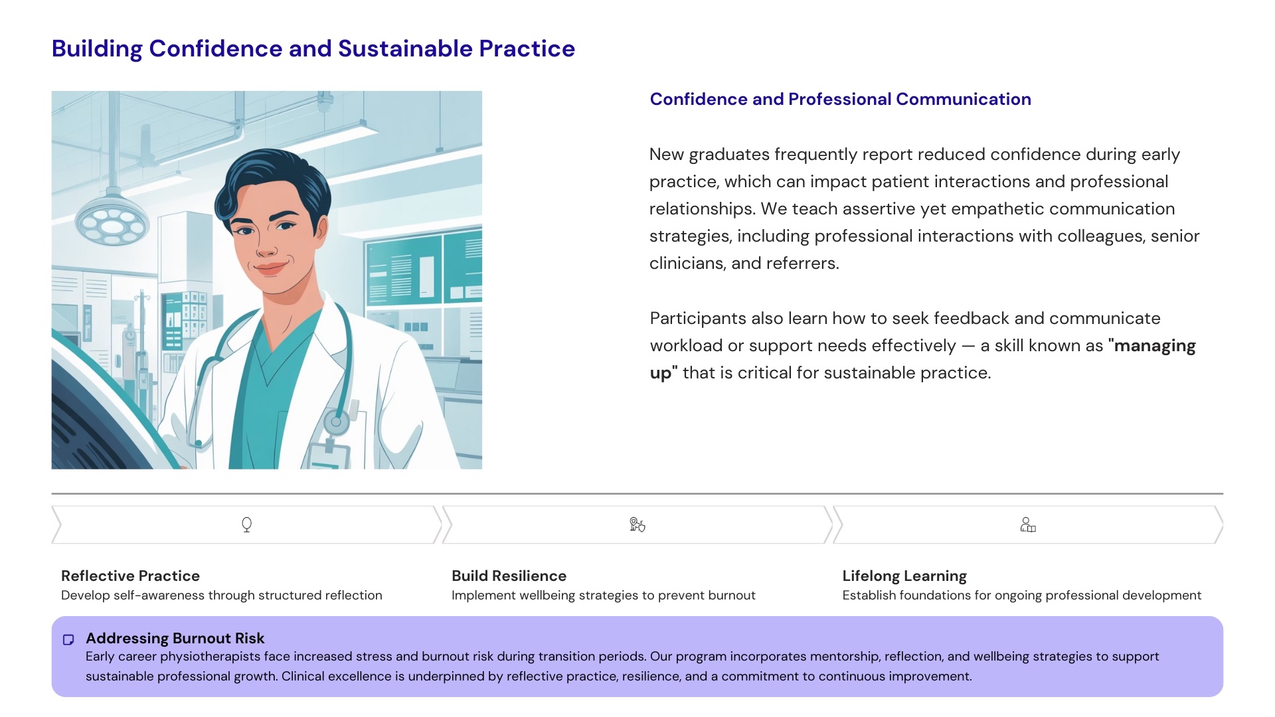Click the Addressing Burnout Risk title
The height and width of the screenshot is (717, 1275).
[x=175, y=638]
